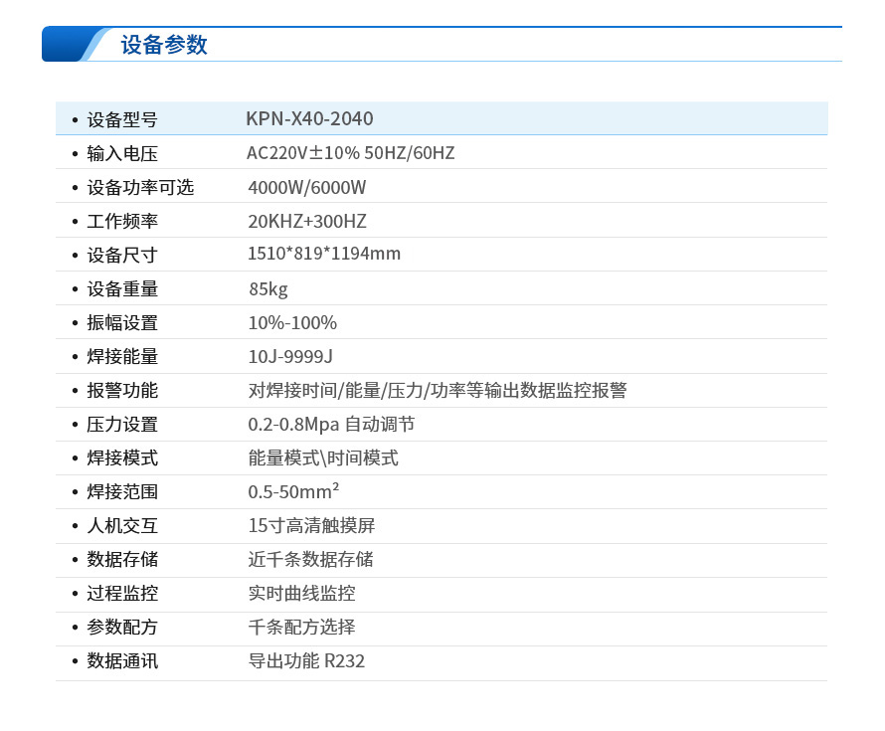Click the 15寸高清触摸屏 text

[311, 526]
